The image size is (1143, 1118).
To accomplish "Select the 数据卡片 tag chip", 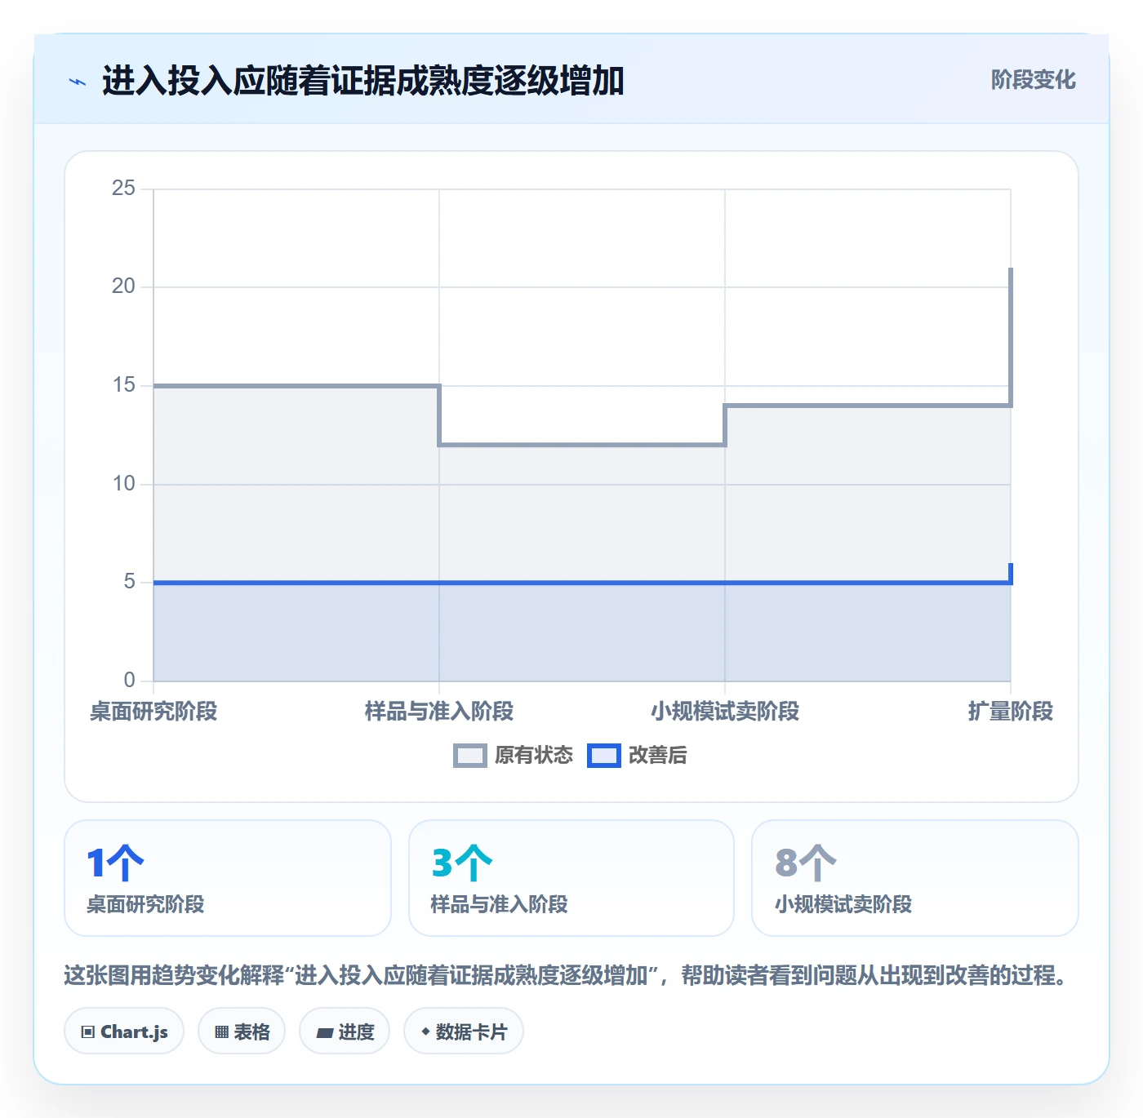I will pos(464,1031).
